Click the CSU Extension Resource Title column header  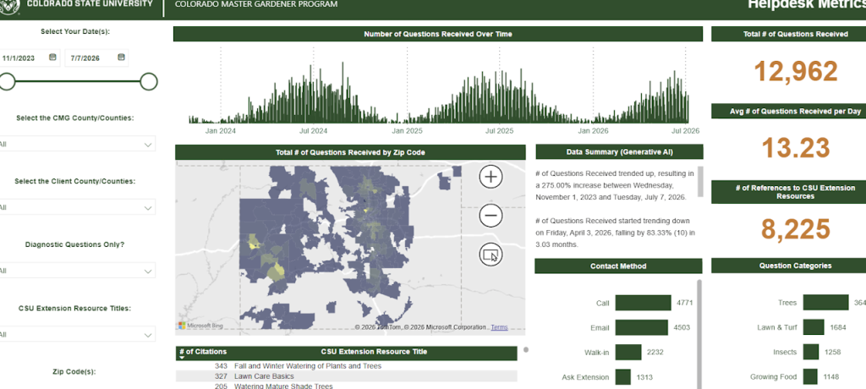point(374,352)
